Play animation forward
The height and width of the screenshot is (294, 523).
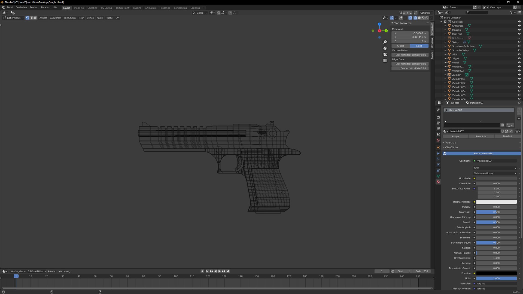tap(220, 271)
